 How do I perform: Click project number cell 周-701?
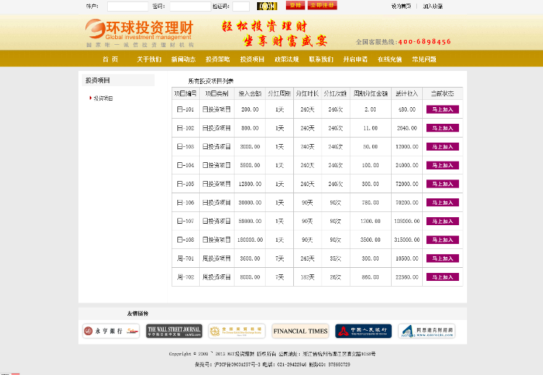click(185, 258)
